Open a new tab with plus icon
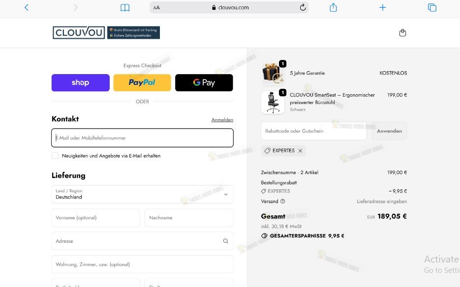 383,8
